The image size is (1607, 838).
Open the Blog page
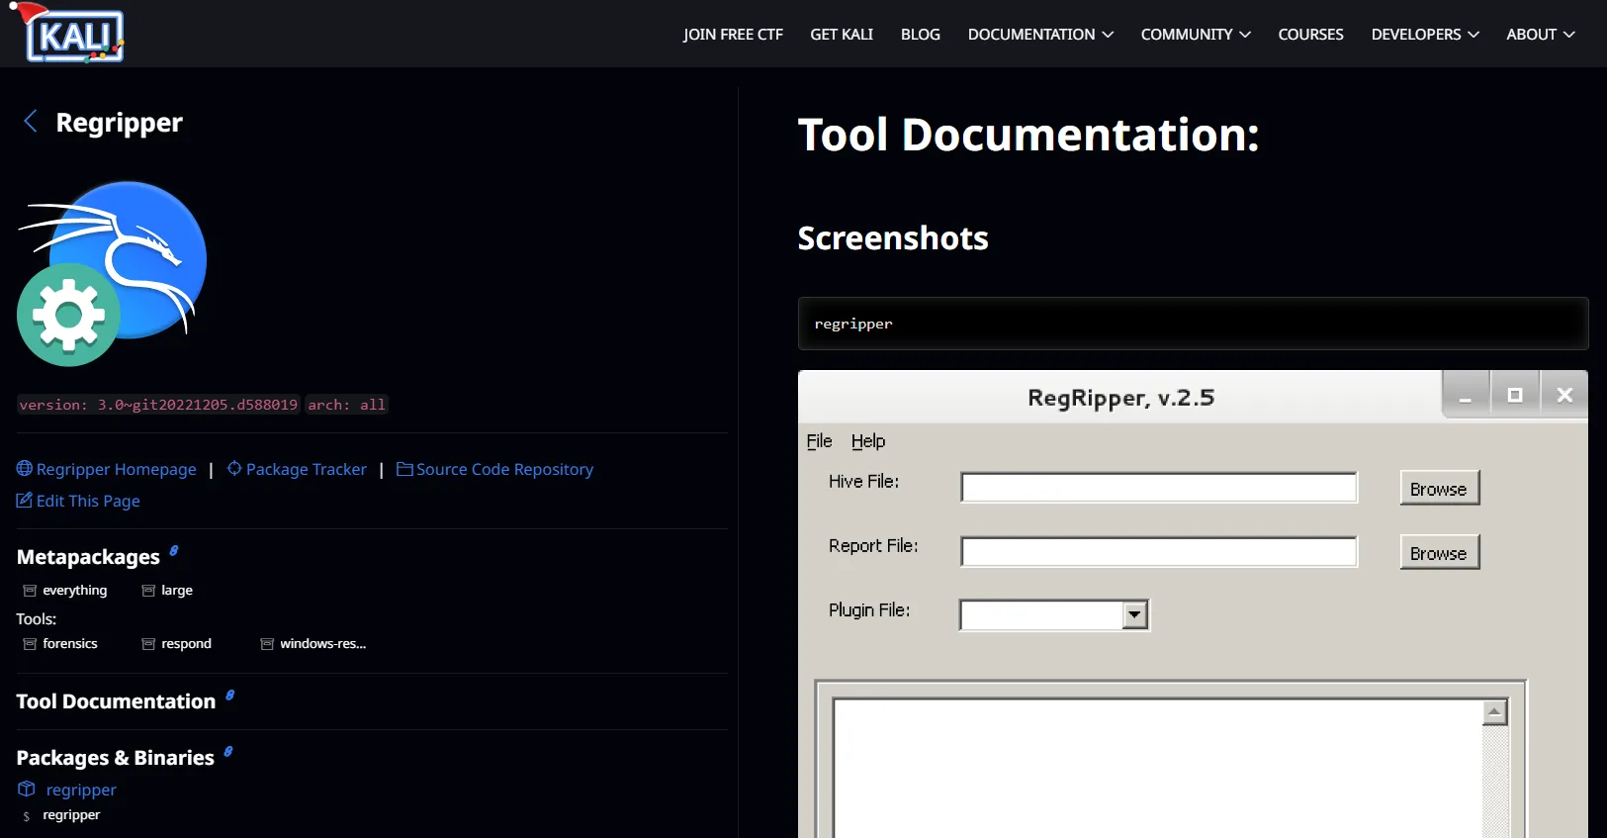coord(920,34)
